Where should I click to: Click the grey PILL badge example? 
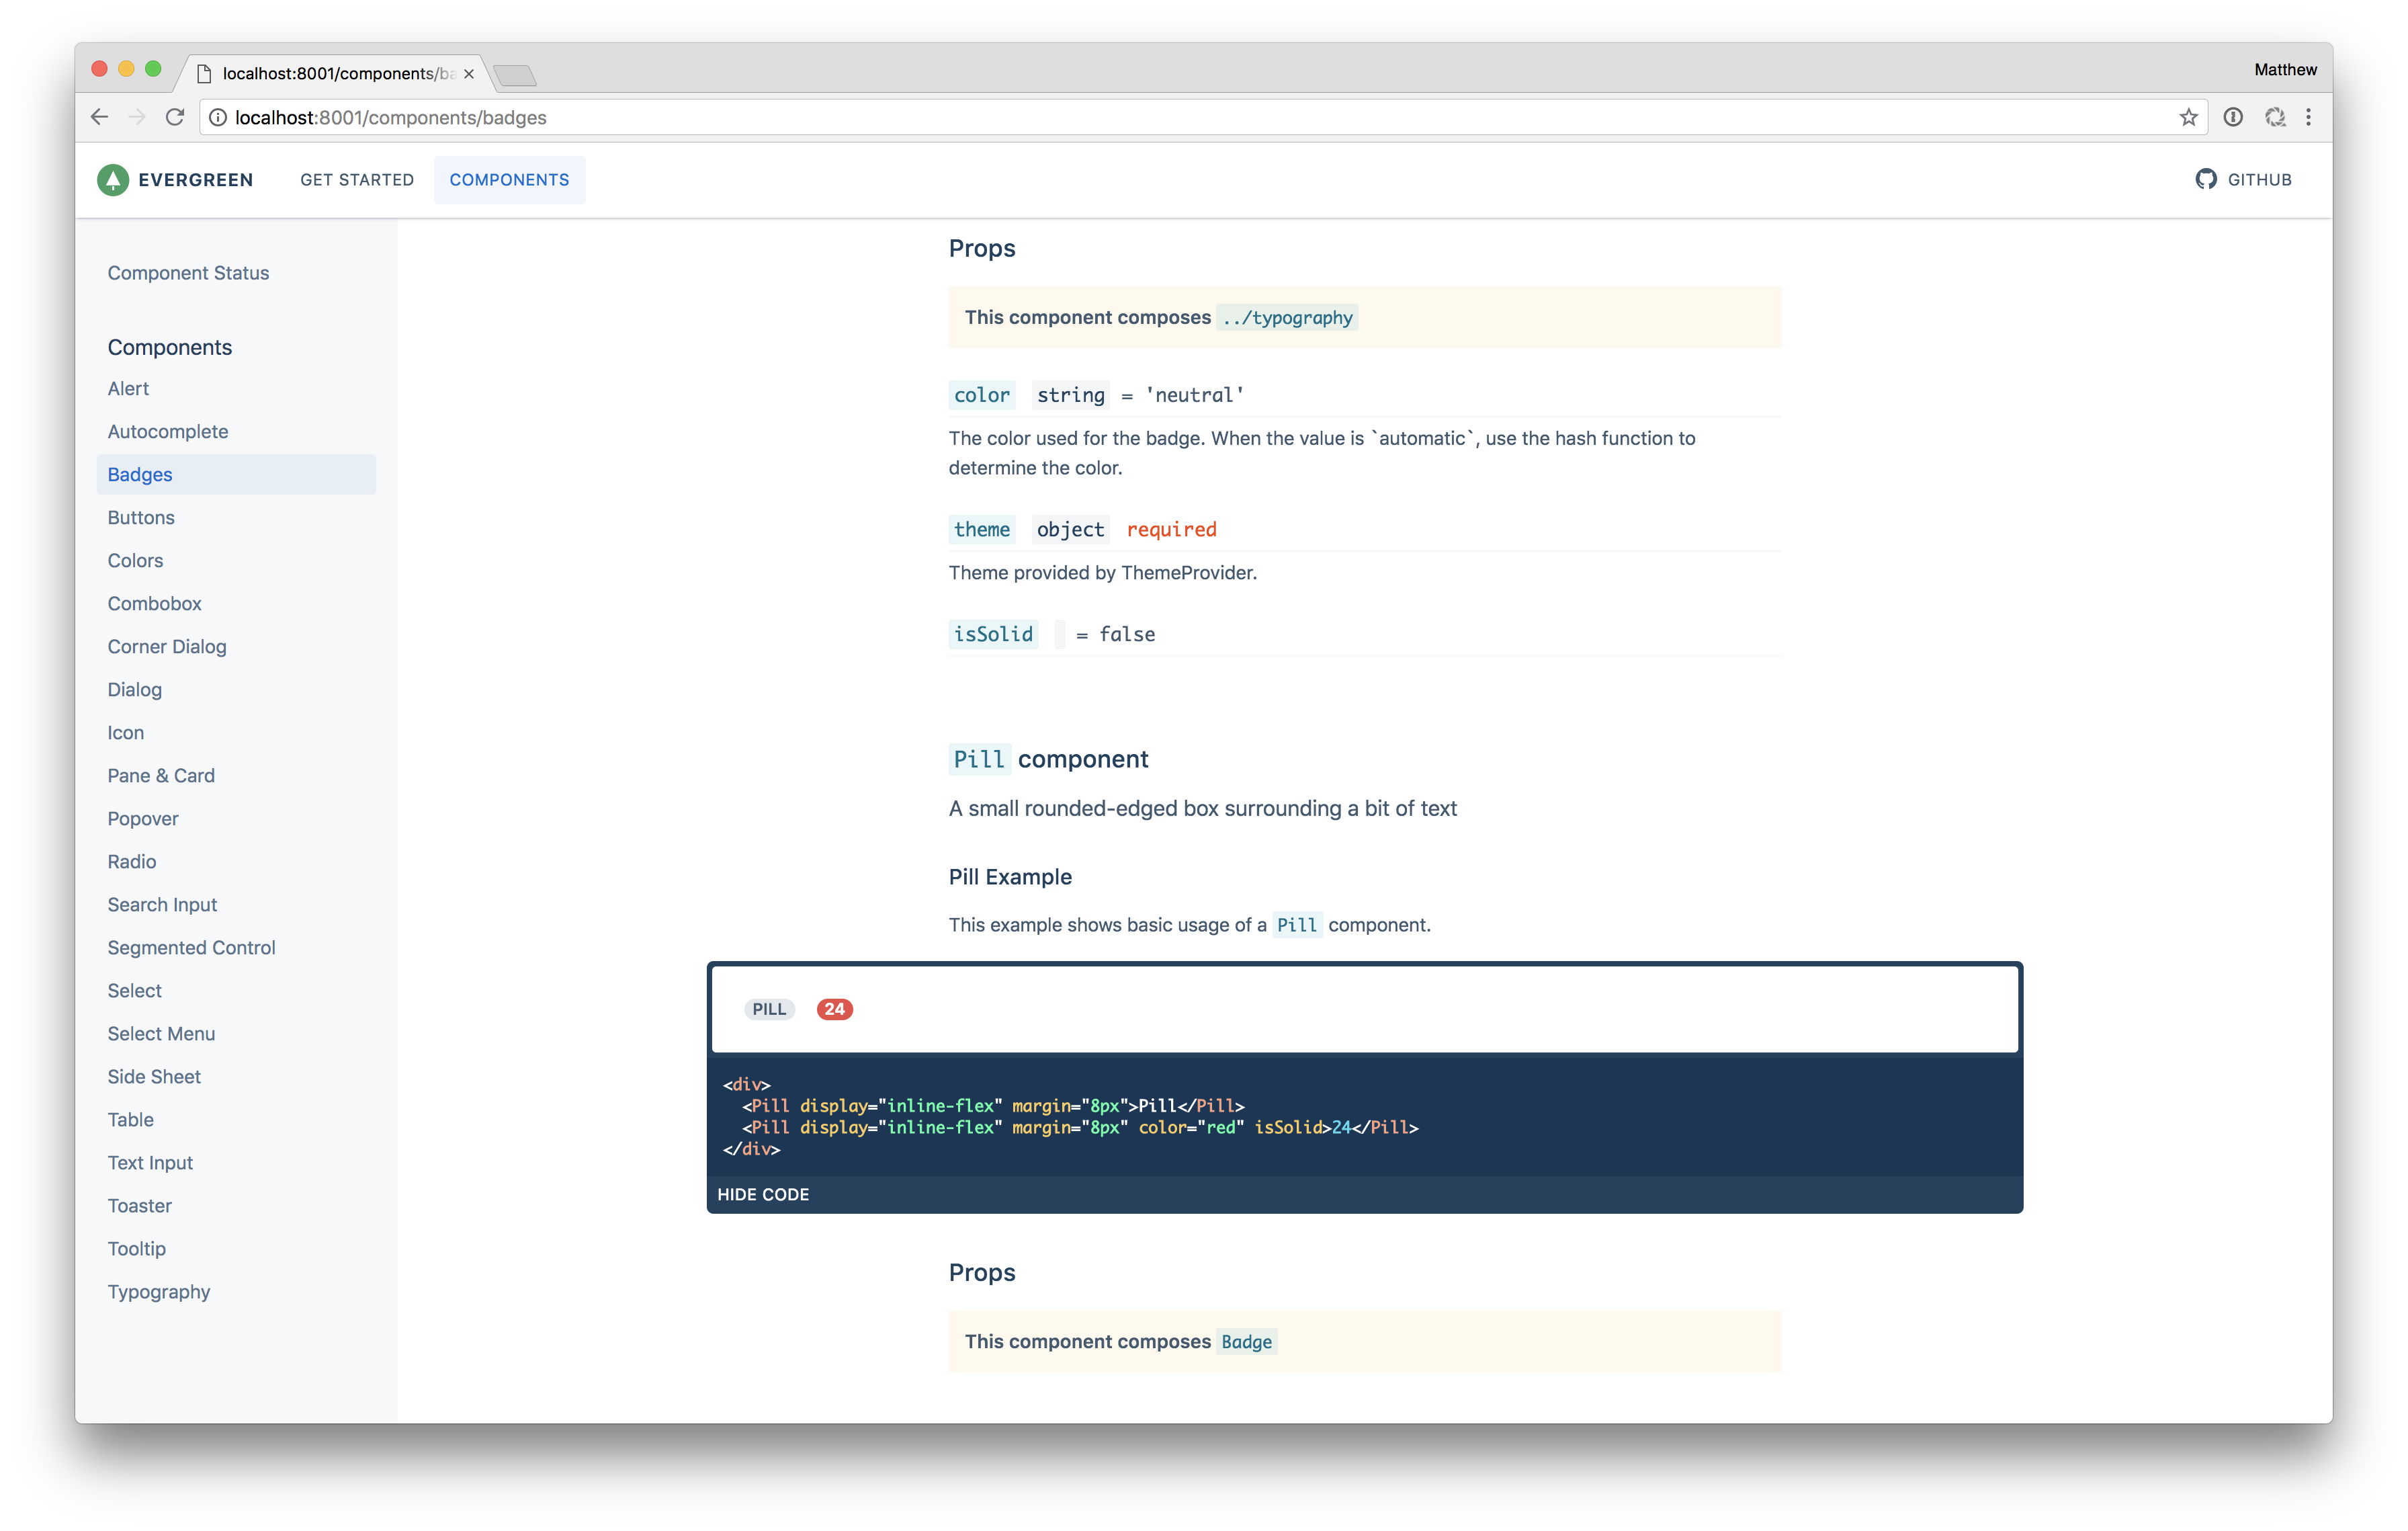tap(769, 1009)
